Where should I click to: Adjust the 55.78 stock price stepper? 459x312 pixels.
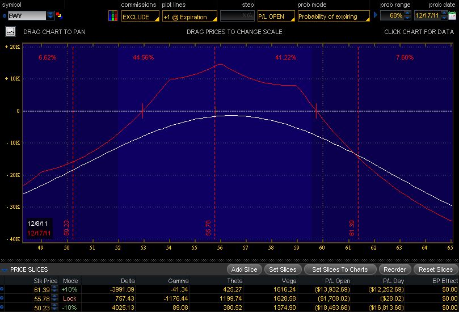54,298
